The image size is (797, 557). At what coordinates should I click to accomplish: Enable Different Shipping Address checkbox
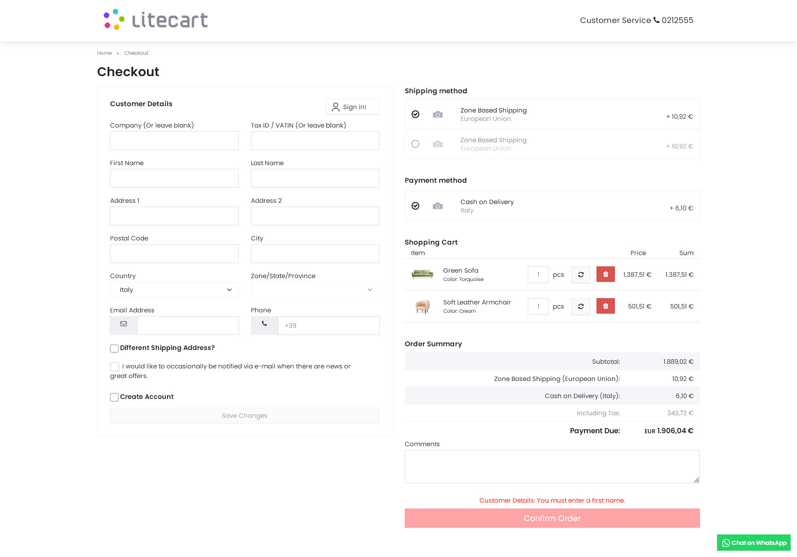(114, 348)
